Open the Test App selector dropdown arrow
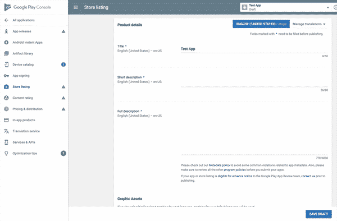The image size is (337, 221). tap(328, 7)
